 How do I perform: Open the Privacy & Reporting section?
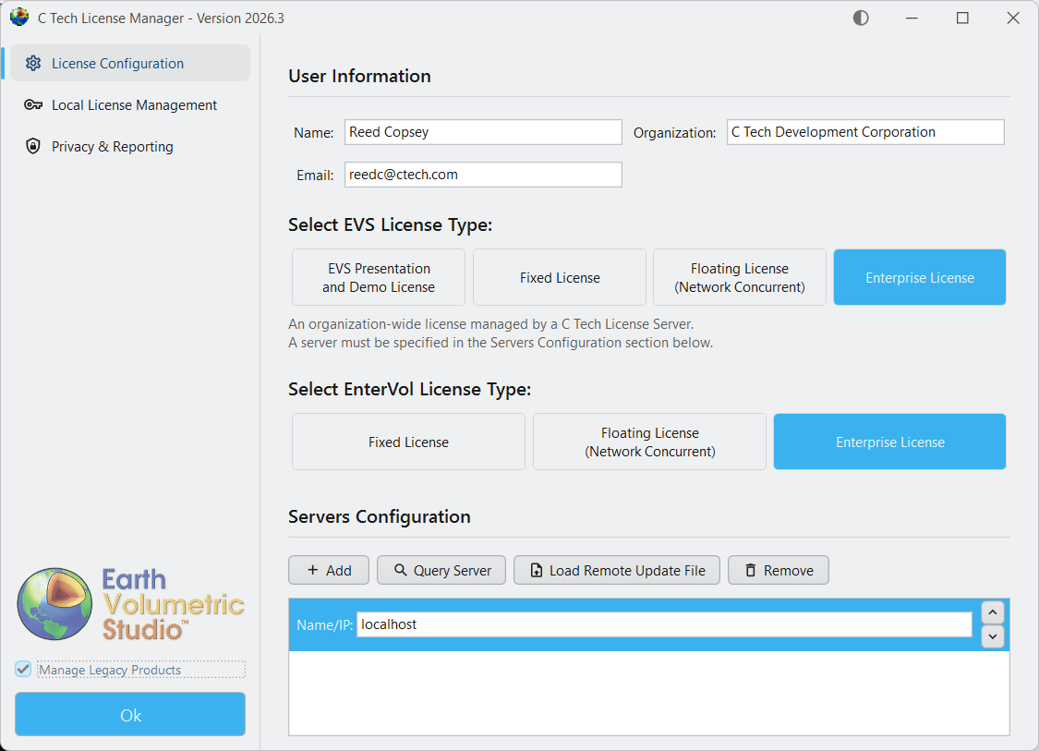tap(113, 146)
